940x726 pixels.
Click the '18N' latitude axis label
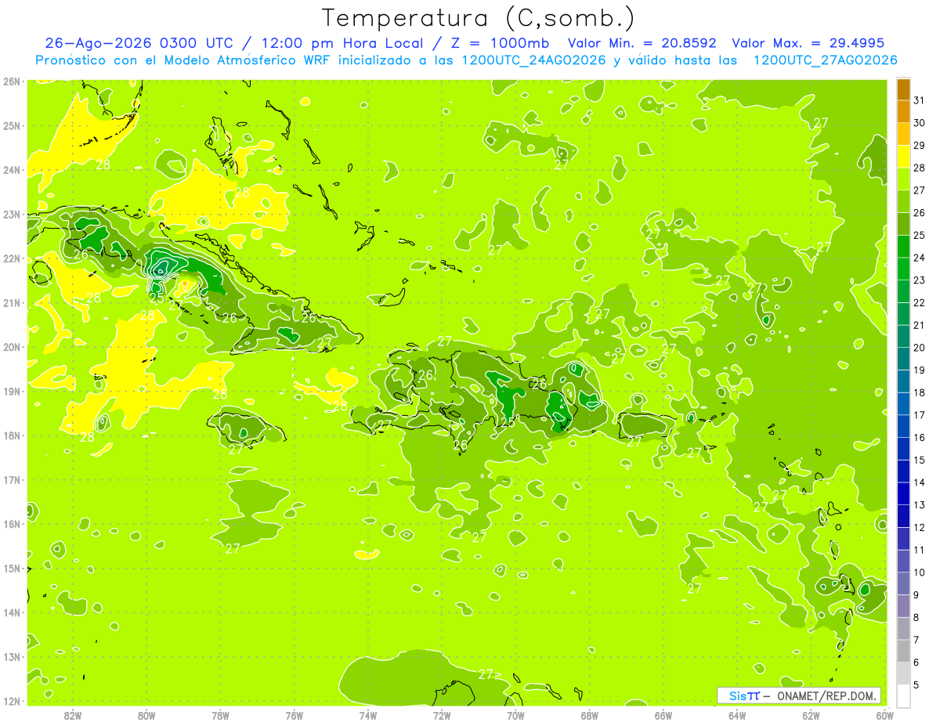coord(12,435)
